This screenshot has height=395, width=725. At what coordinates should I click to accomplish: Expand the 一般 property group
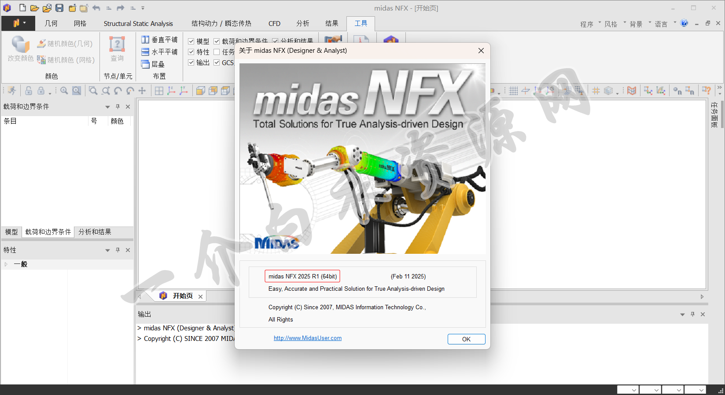pos(6,264)
